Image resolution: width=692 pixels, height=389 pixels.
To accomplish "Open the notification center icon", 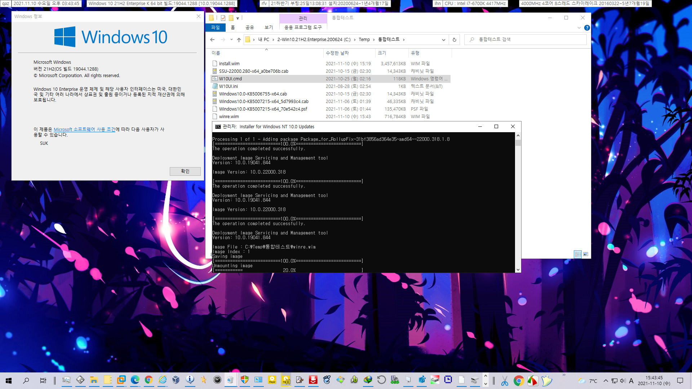I will tap(680, 381).
